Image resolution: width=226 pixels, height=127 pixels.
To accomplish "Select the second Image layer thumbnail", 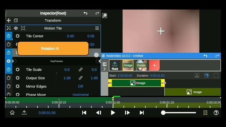I will tap(141, 65).
